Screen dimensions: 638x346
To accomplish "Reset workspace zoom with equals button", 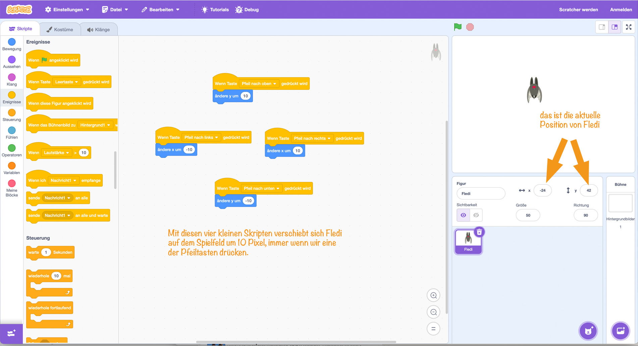I will click(x=433, y=329).
